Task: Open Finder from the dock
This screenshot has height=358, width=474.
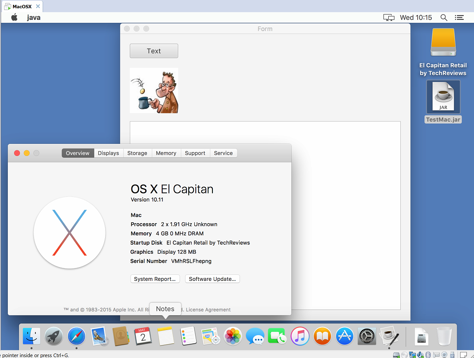Action: pyautogui.click(x=31, y=336)
